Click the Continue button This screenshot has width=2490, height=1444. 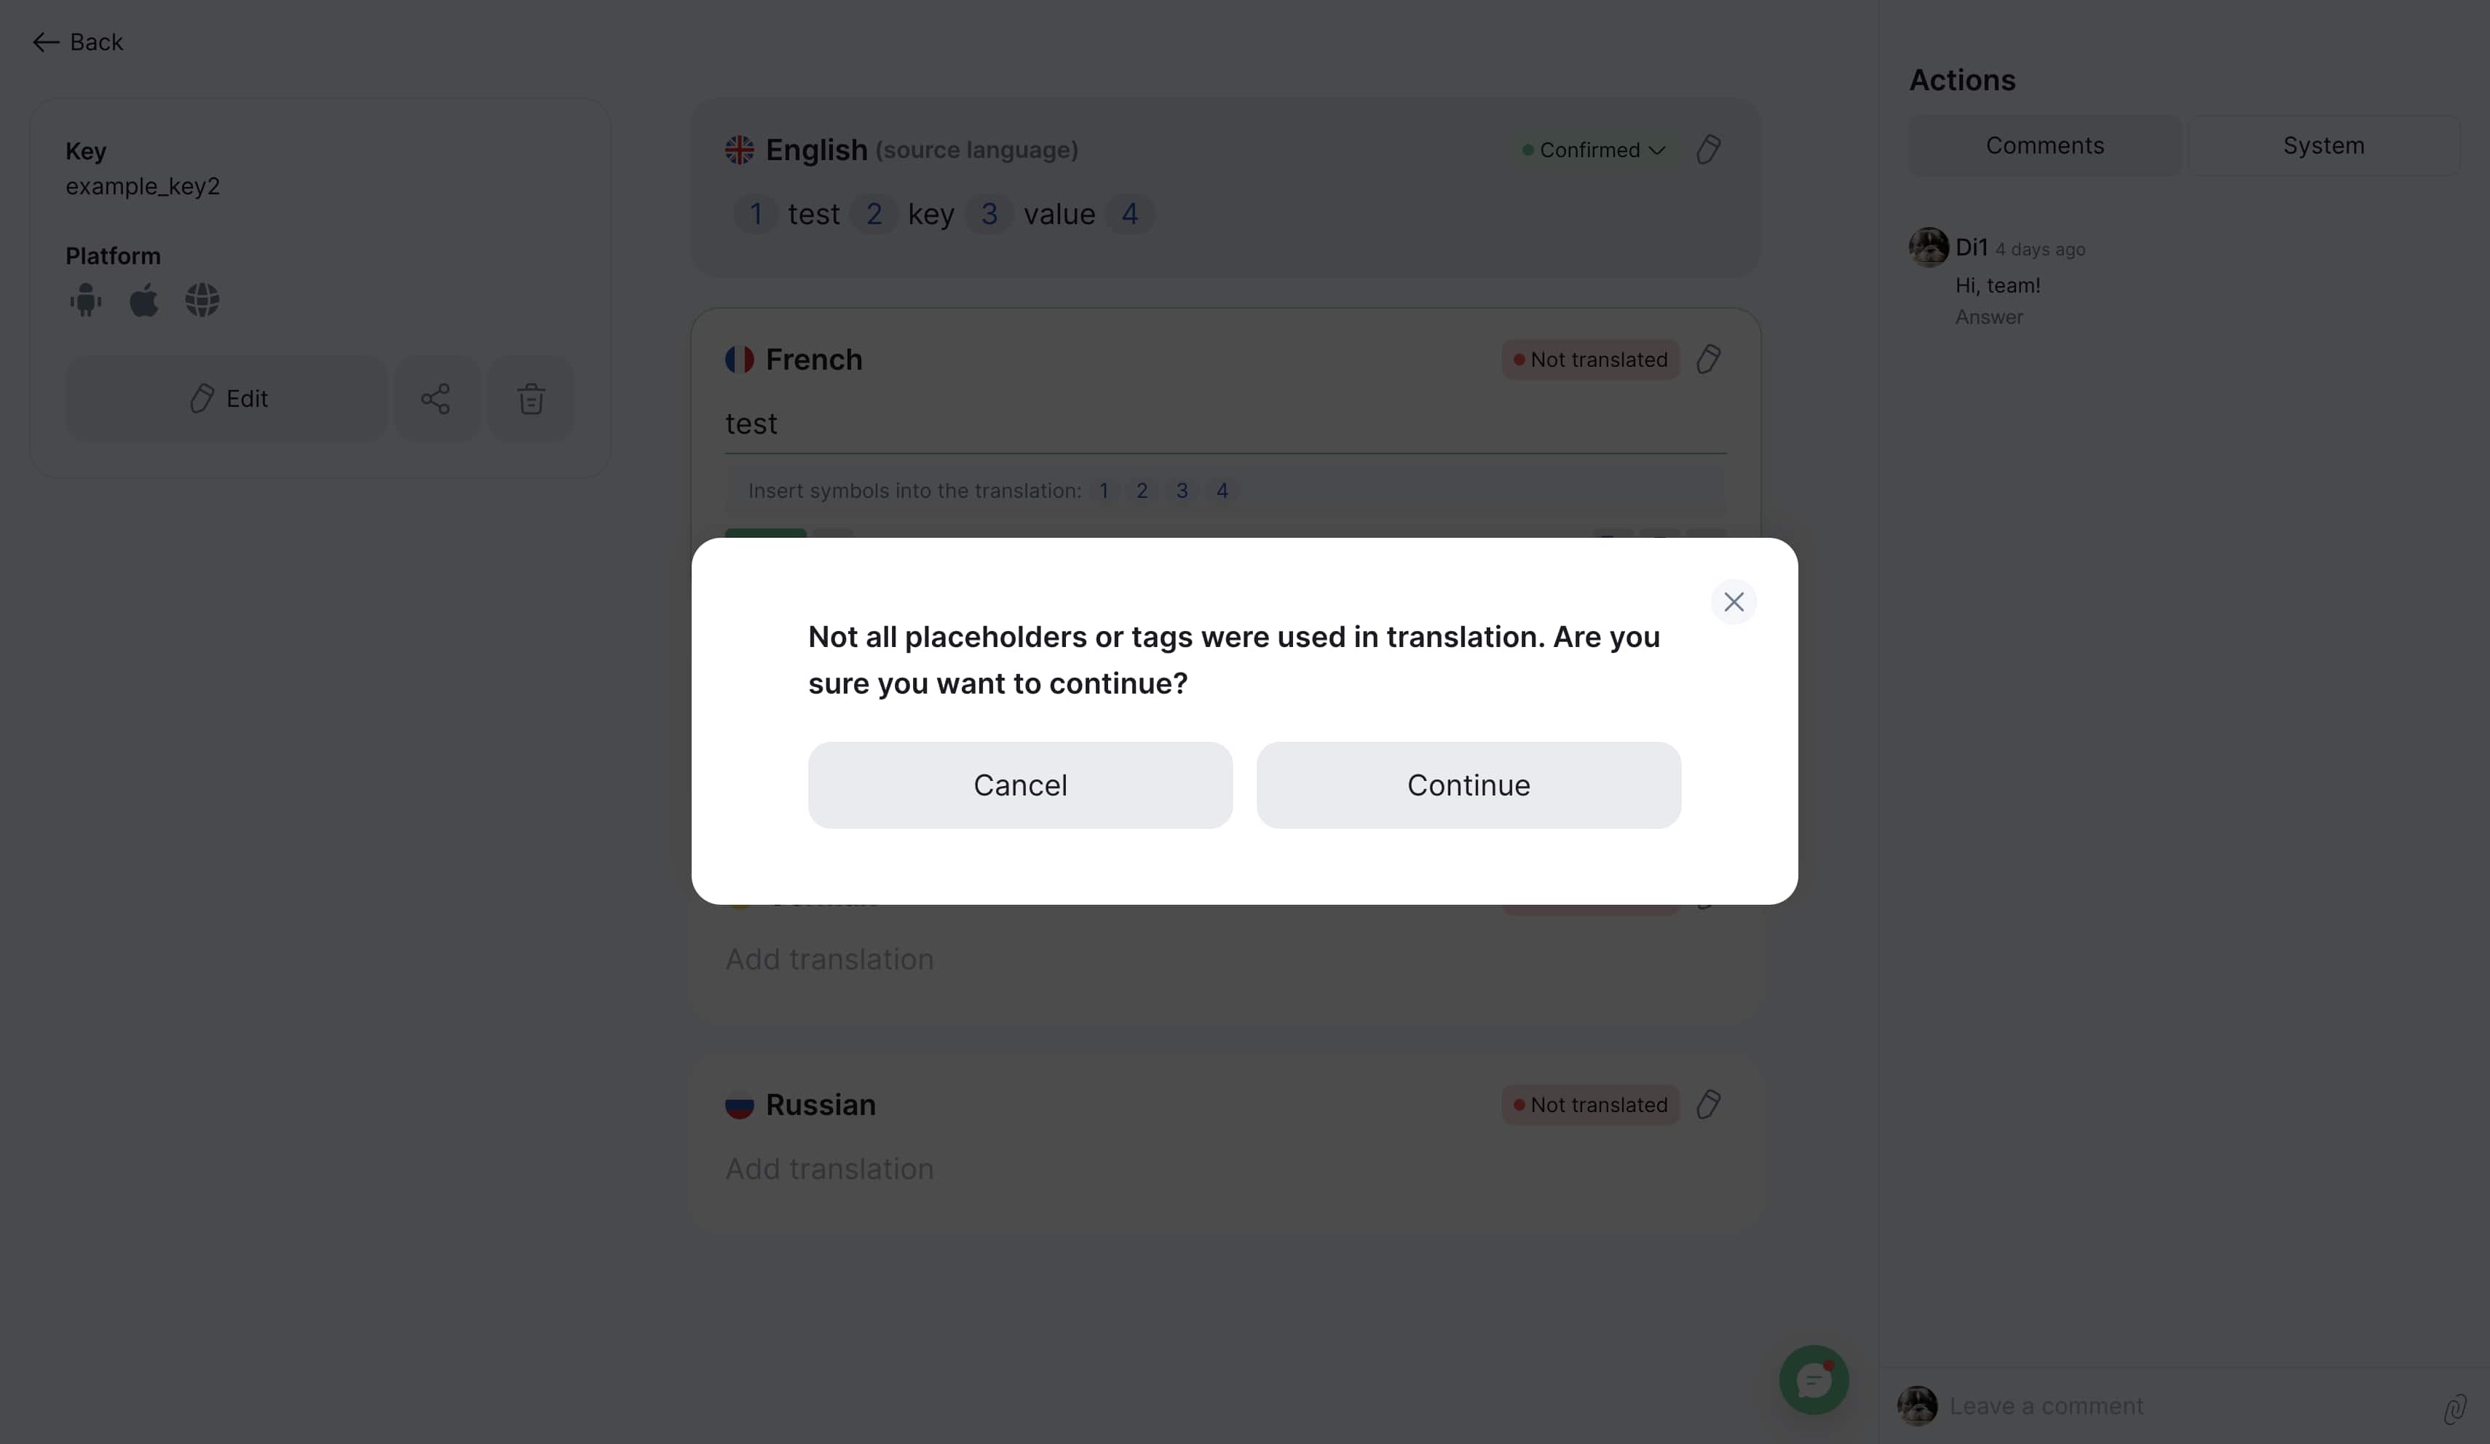pyautogui.click(x=1469, y=785)
